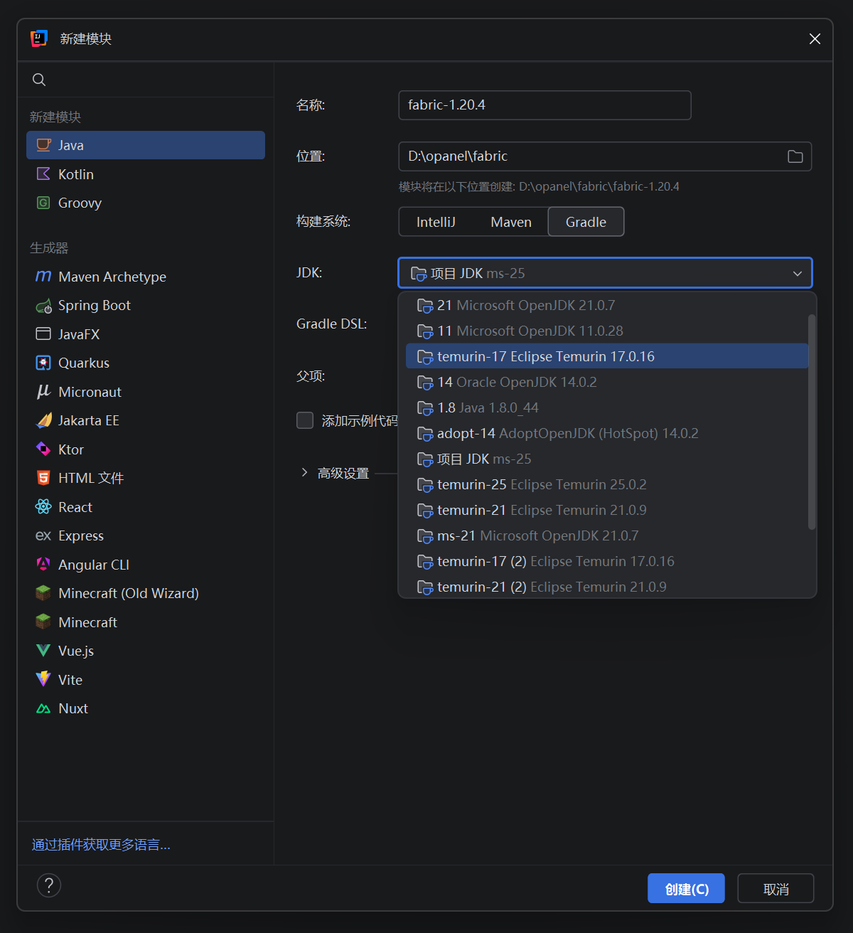Viewport: 853px width, 933px height.
Task: Open help with the question mark icon
Action: click(49, 885)
